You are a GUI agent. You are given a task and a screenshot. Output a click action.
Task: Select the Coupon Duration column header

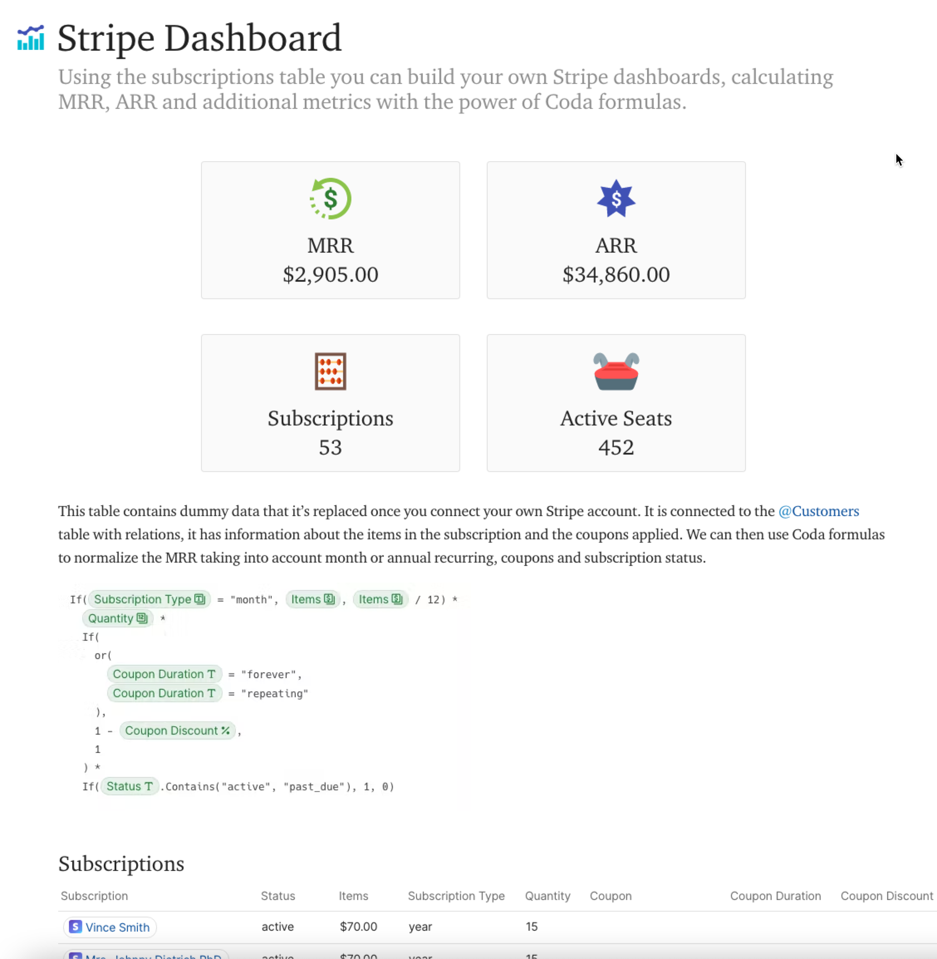click(775, 895)
